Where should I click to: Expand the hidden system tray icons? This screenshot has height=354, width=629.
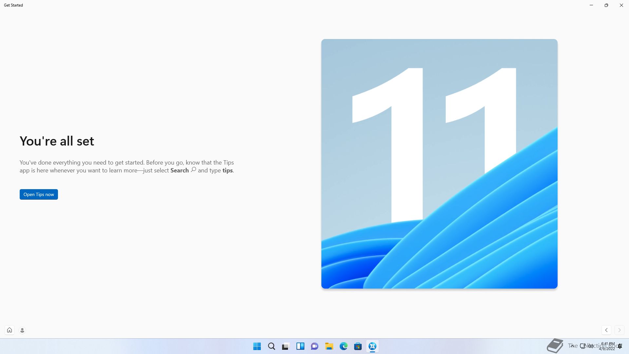coord(572,346)
